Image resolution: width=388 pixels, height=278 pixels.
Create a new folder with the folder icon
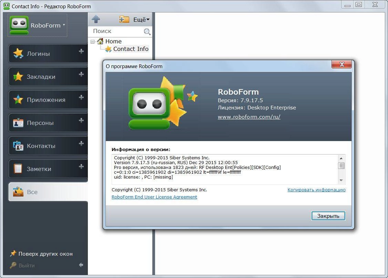tap(124, 19)
